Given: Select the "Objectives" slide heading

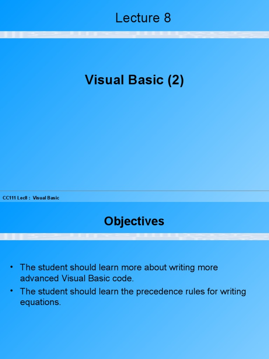Looking at the screenshot, I should (x=134, y=221).
